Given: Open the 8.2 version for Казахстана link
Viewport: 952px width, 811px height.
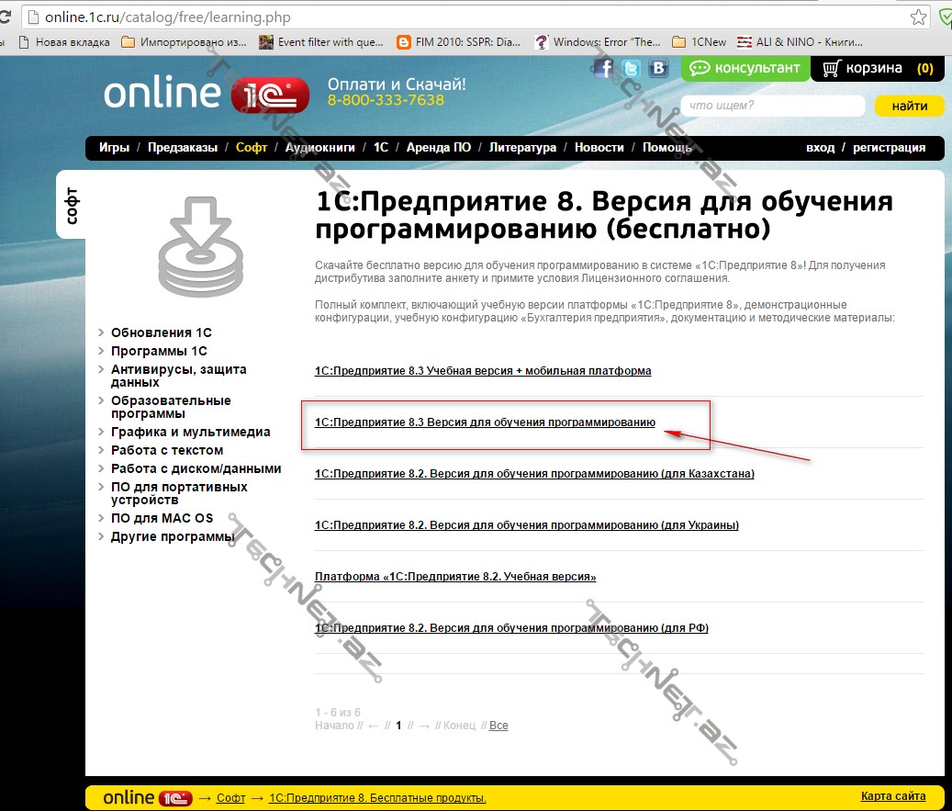Looking at the screenshot, I should pyautogui.click(x=534, y=474).
